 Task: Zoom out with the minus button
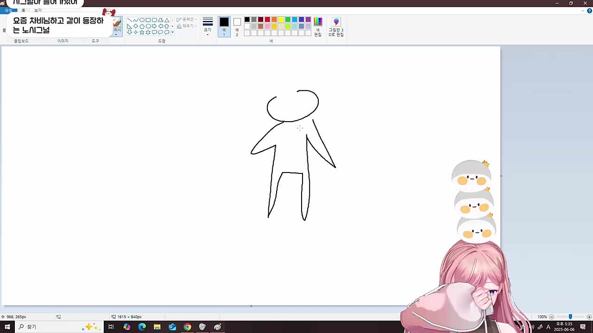tap(551, 317)
